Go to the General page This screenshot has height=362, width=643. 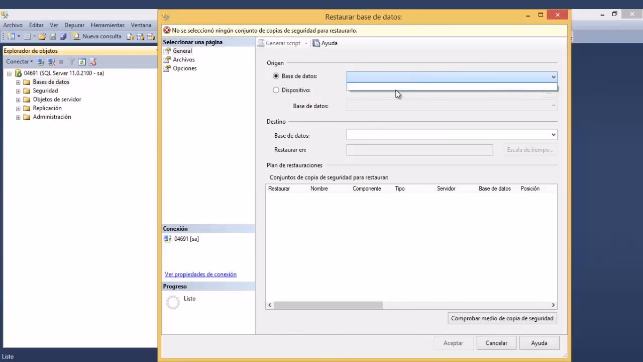click(x=182, y=51)
